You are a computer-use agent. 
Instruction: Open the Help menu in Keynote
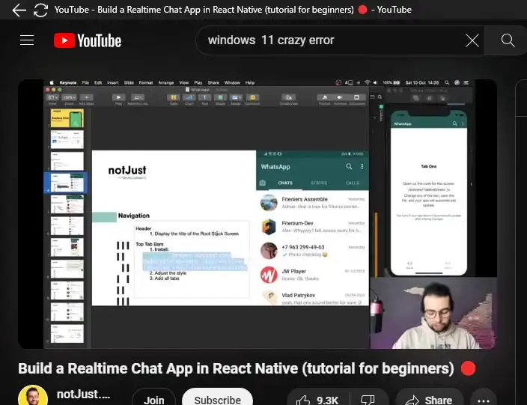(250, 82)
